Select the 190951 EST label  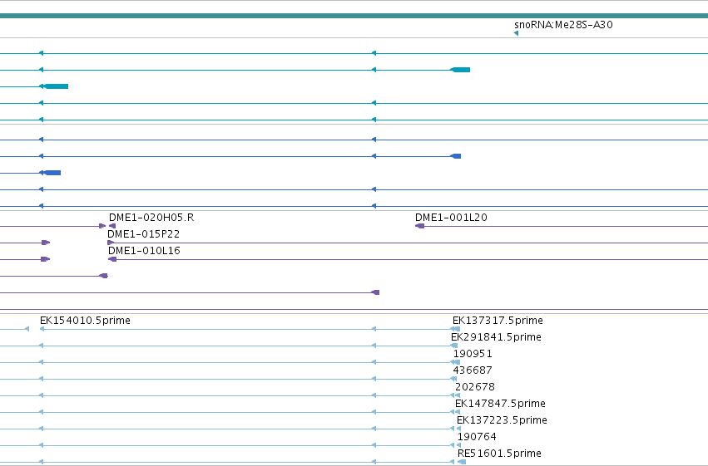(473, 354)
